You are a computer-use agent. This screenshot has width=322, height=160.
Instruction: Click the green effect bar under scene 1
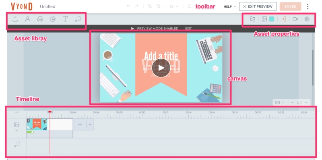coord(30,132)
